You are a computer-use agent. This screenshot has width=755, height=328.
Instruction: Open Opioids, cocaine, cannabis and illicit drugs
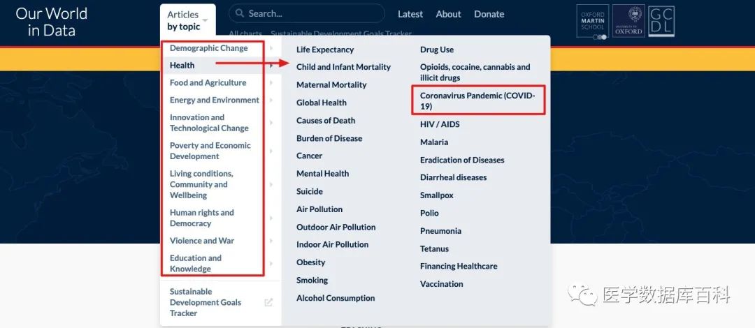tap(475, 72)
